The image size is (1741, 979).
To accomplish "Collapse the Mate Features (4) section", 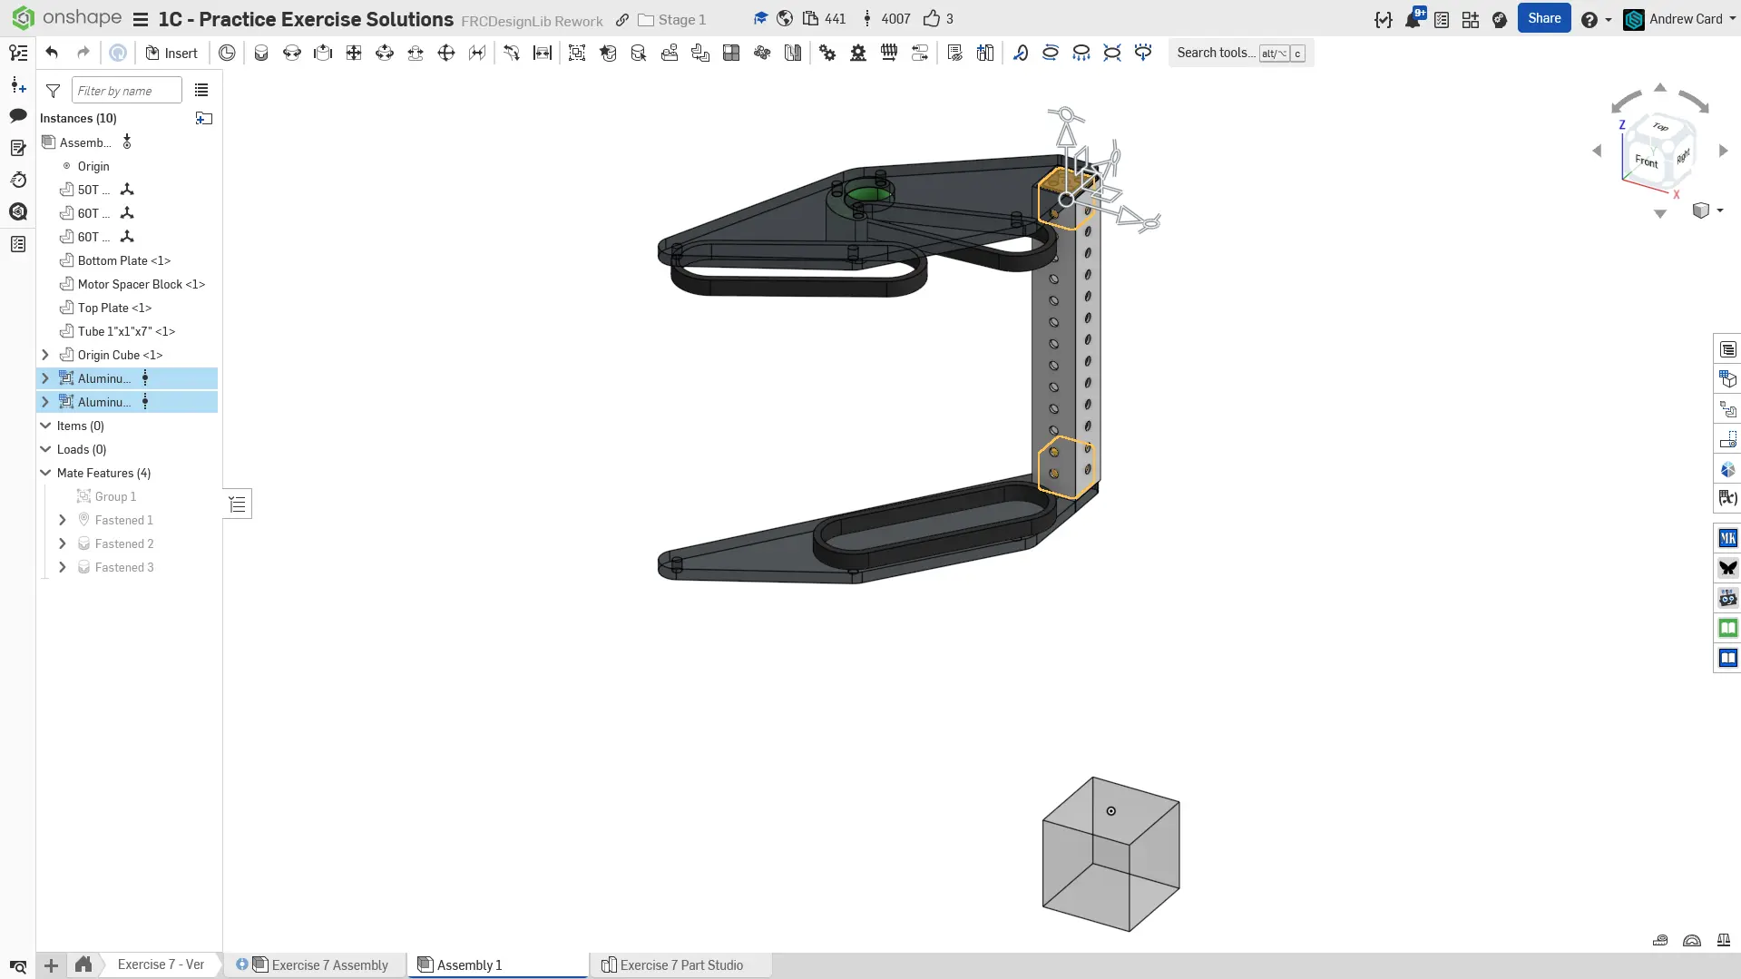I will (45, 473).
